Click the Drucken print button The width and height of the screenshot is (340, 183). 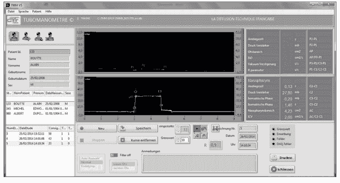(282, 158)
